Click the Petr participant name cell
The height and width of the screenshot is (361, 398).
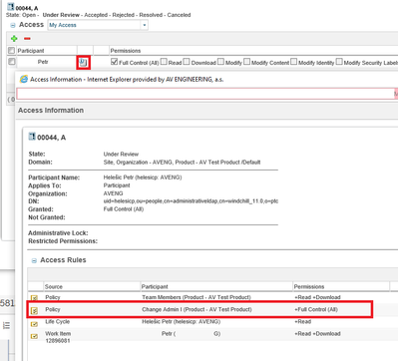point(43,62)
